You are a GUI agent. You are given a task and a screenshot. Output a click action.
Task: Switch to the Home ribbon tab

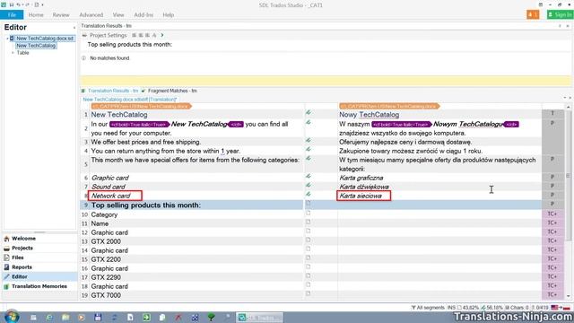pyautogui.click(x=36, y=14)
